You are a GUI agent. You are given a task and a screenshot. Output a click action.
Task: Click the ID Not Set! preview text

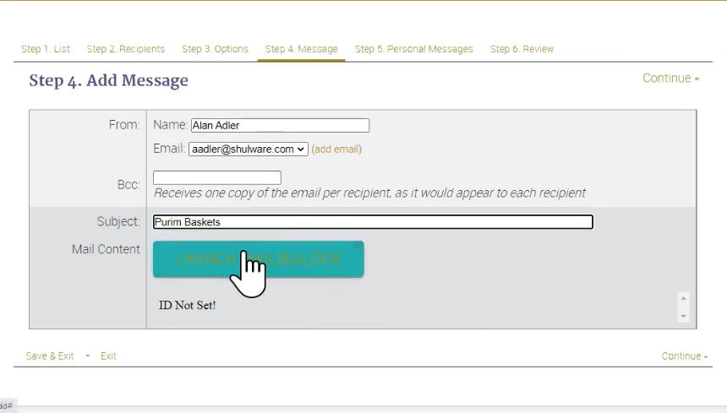click(x=187, y=305)
